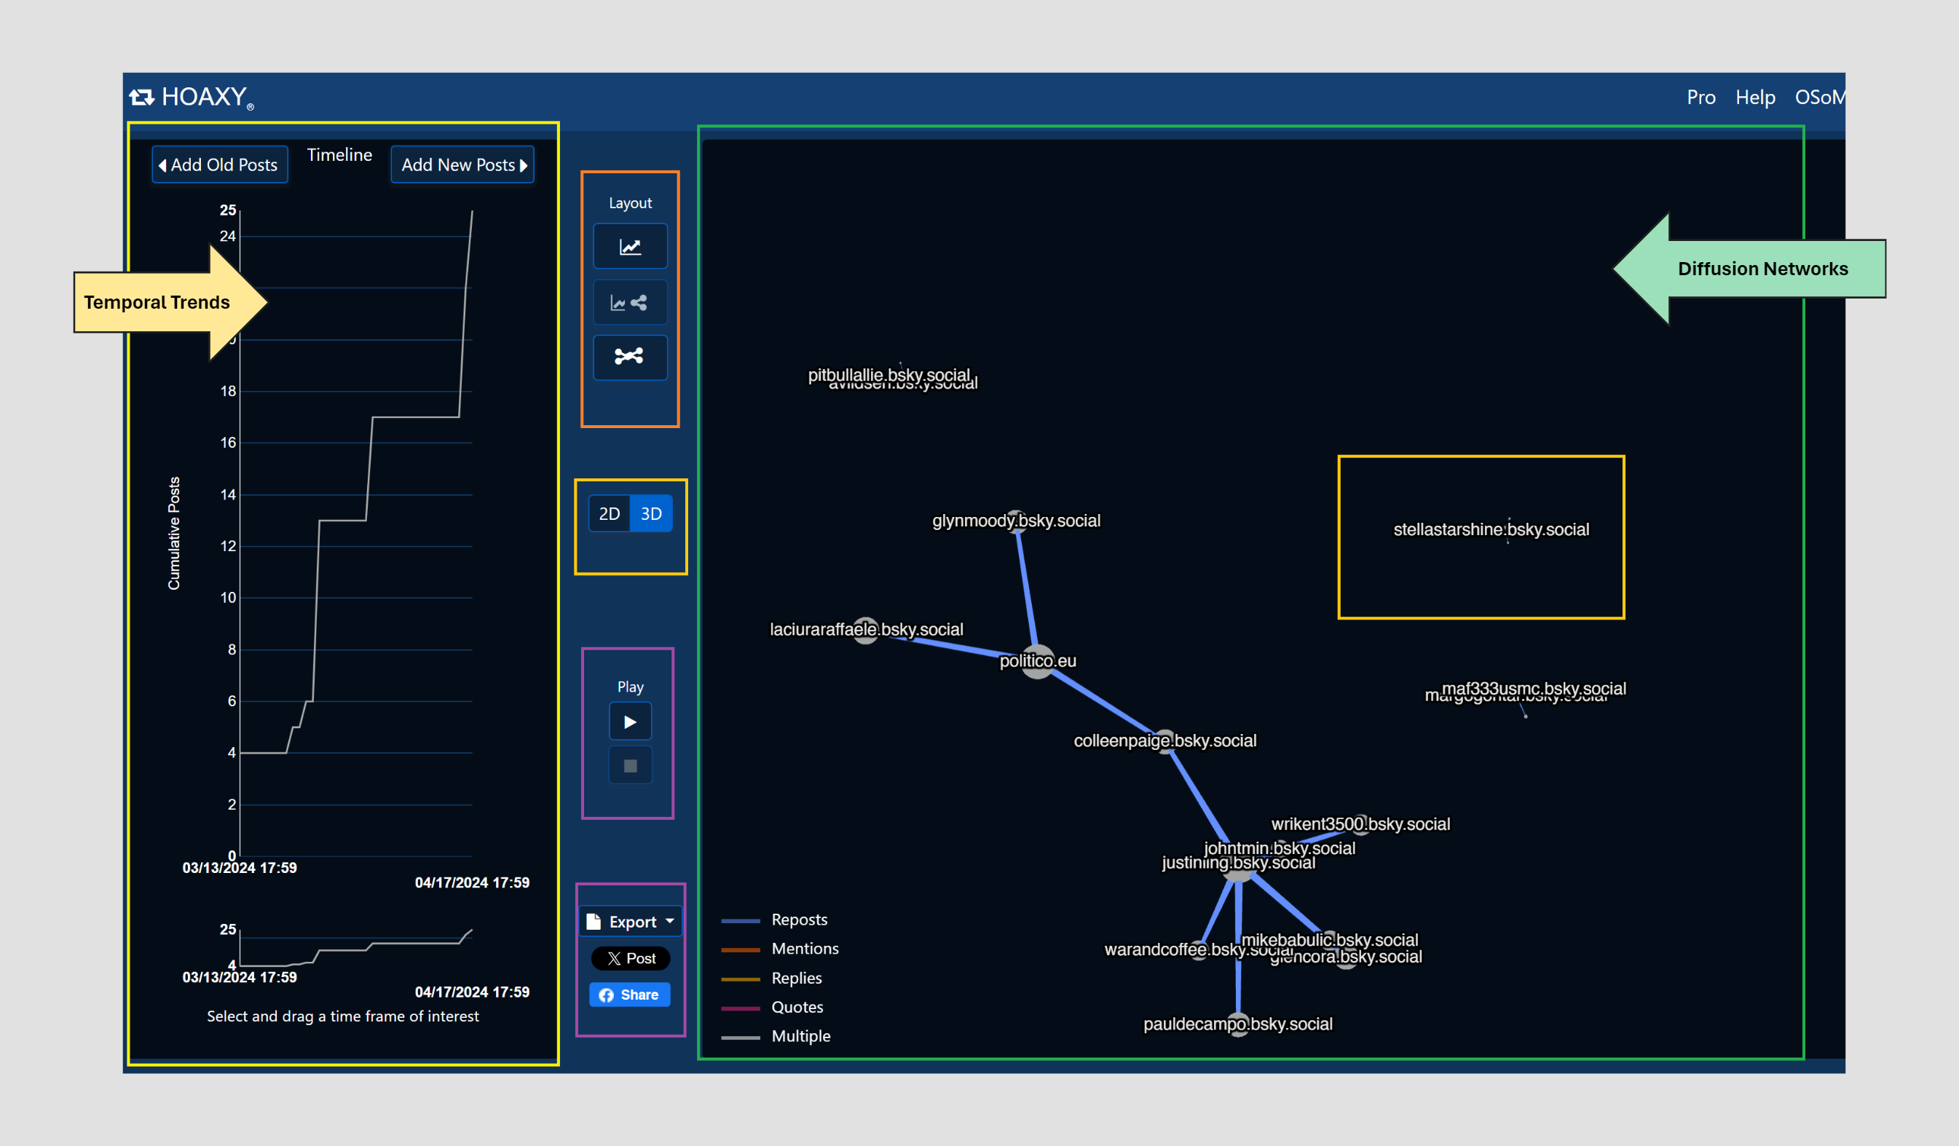Image resolution: width=1959 pixels, height=1146 pixels.
Task: Switch the graph to 2D view
Action: 610,513
